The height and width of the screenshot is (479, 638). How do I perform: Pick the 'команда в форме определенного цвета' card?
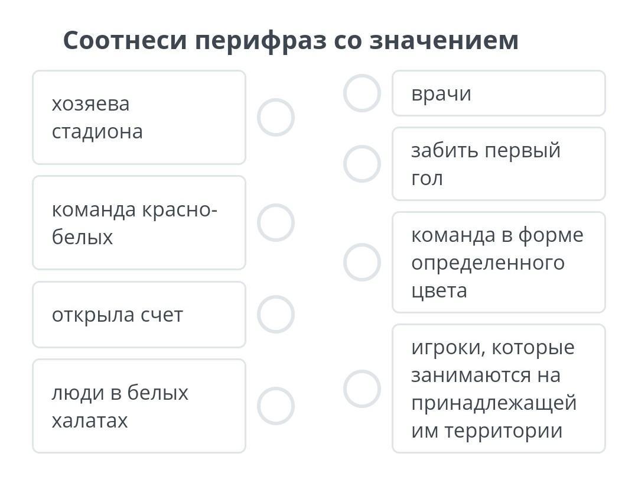pyautogui.click(x=499, y=262)
